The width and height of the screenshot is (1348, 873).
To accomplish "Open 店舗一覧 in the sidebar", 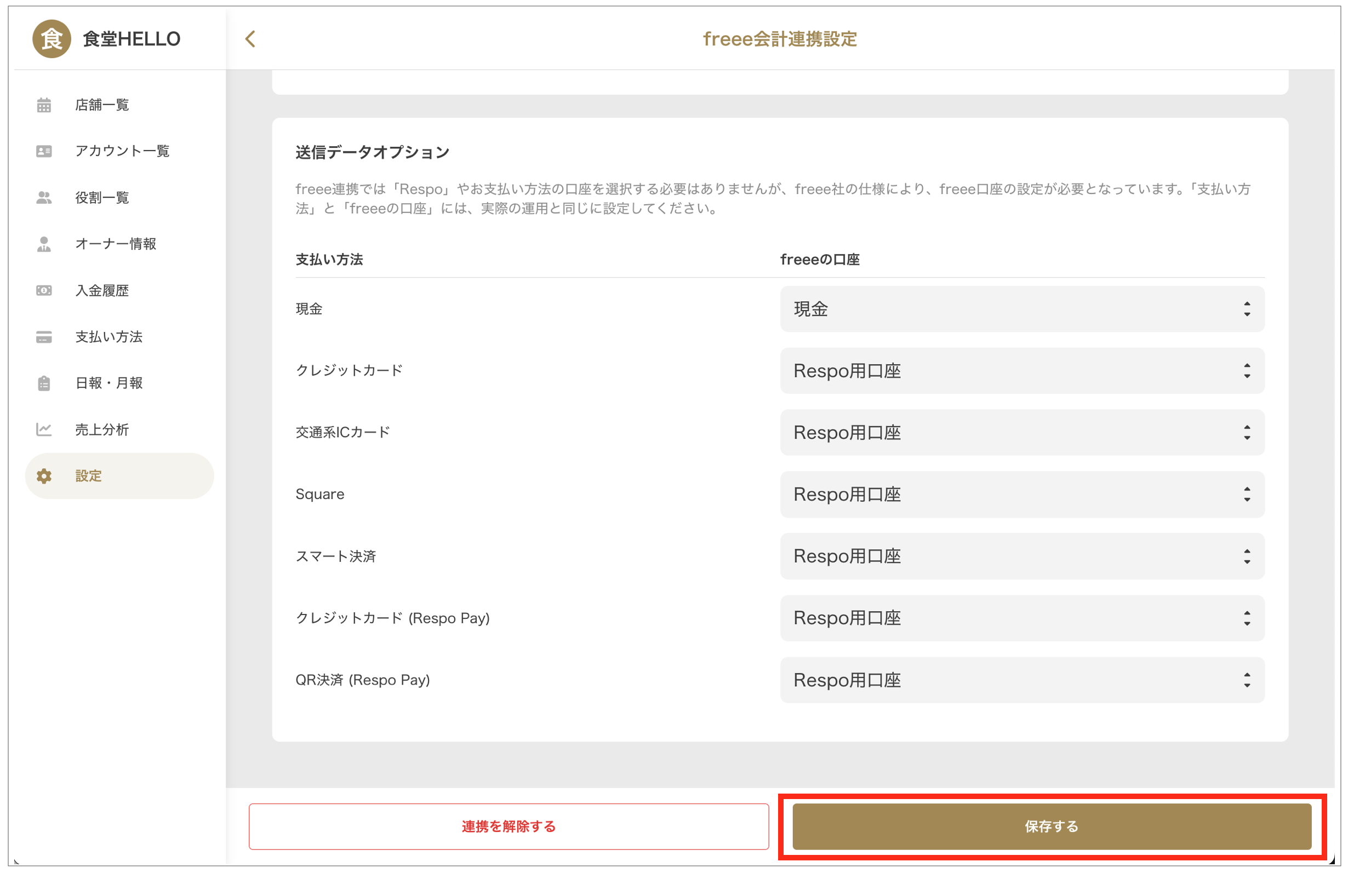I will coord(119,105).
